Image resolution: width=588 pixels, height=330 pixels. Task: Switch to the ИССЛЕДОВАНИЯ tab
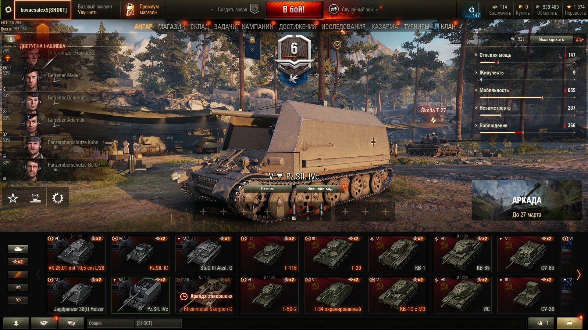[x=343, y=26]
